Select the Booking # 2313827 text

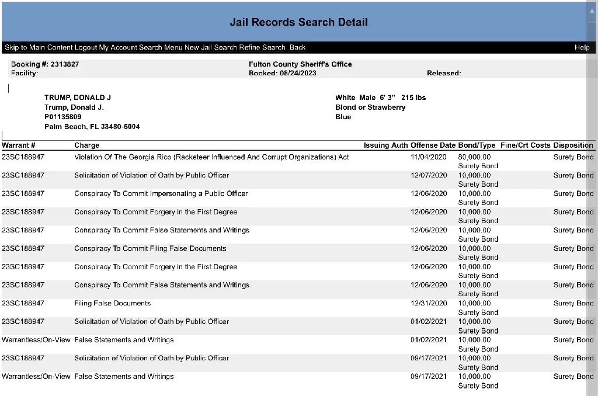point(45,64)
